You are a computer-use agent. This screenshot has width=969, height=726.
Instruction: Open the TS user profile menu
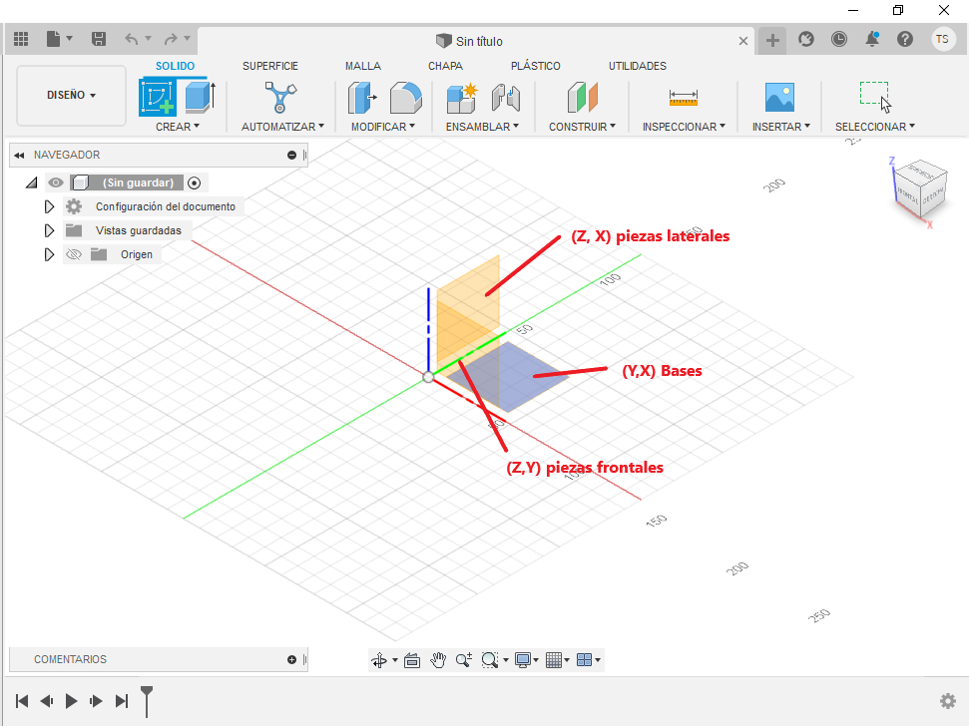click(943, 40)
